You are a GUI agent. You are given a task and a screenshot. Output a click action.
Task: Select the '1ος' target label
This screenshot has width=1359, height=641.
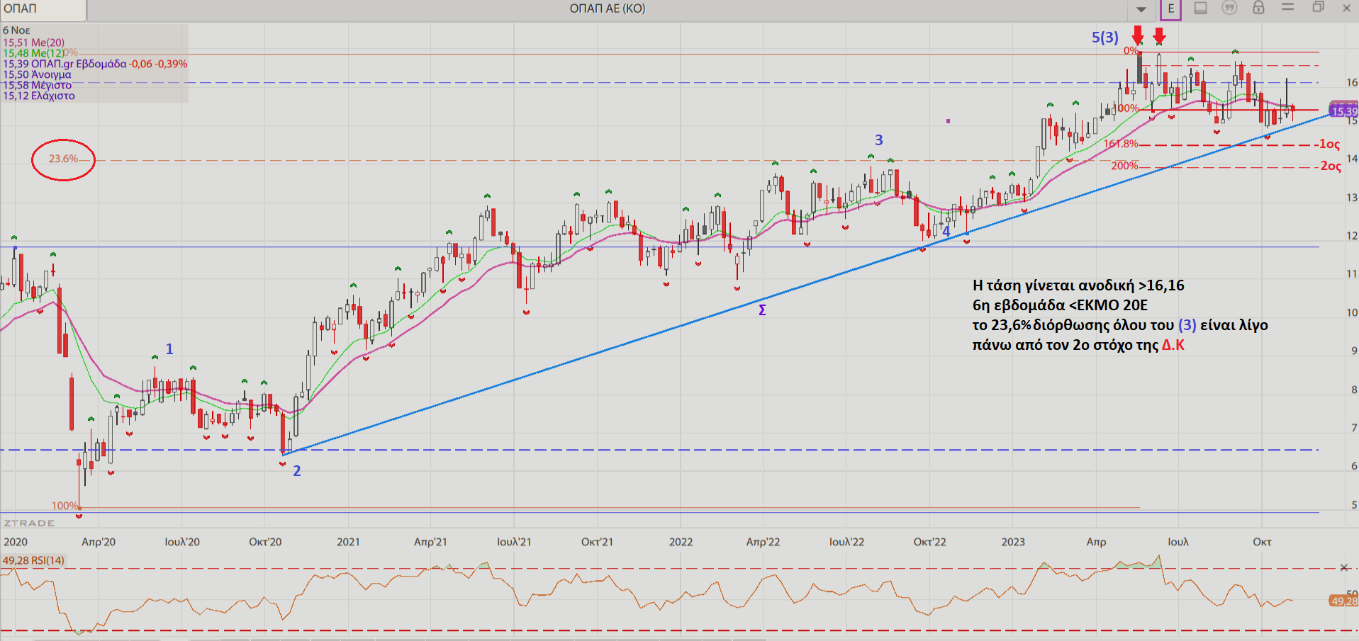click(1330, 144)
